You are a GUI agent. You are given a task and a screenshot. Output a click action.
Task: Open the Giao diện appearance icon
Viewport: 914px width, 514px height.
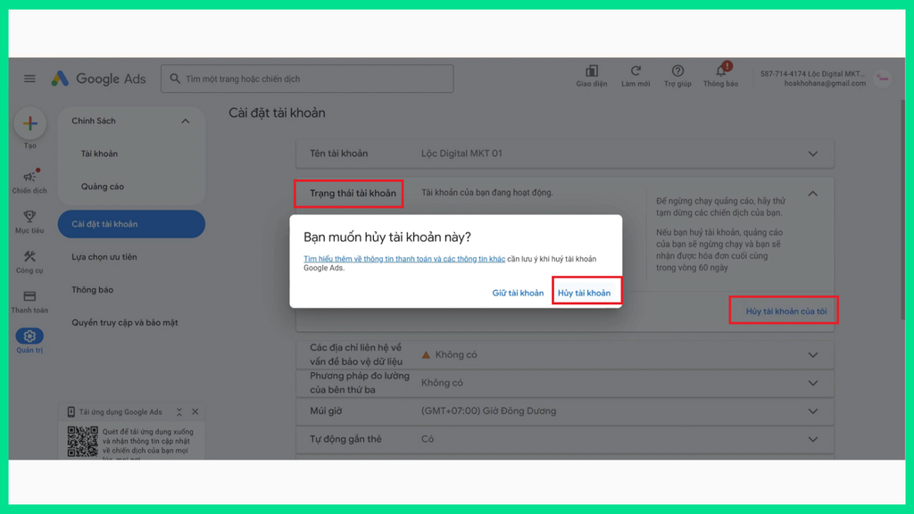(x=592, y=71)
